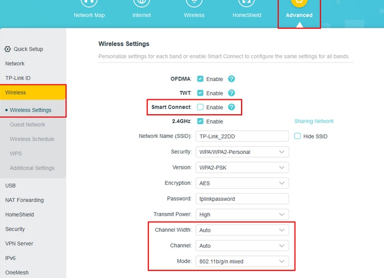Switch to the Internet tab
Image resolution: width=384 pixels, height=278 pixels.
tap(142, 10)
